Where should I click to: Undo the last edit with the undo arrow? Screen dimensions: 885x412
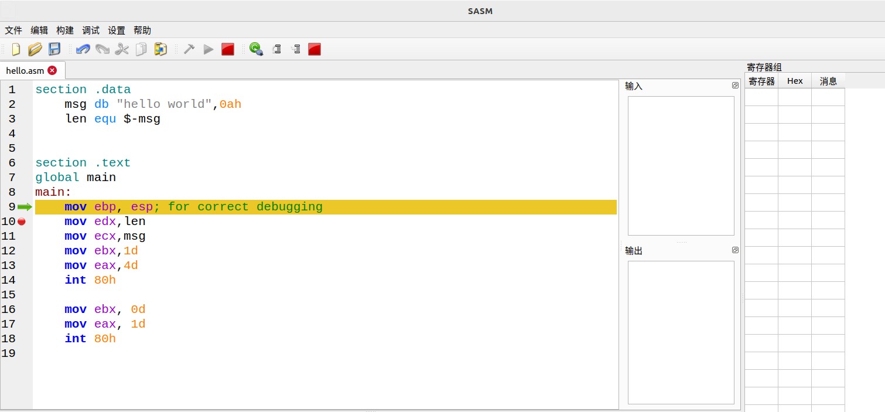(82, 49)
